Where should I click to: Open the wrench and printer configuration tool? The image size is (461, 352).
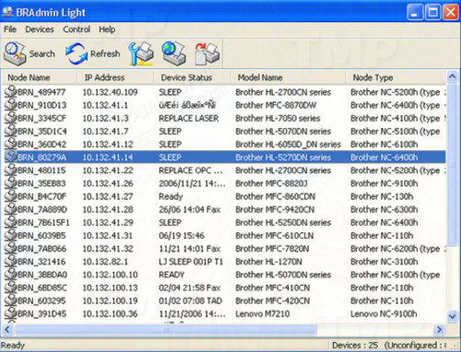pyautogui.click(x=141, y=53)
